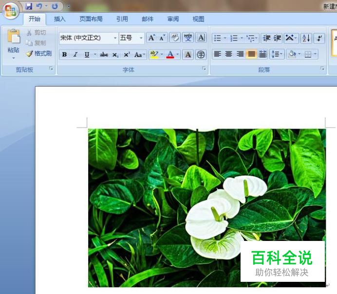337x294 pixels.
Task: Open the highlight color dropdown arrow
Action: coord(162,55)
